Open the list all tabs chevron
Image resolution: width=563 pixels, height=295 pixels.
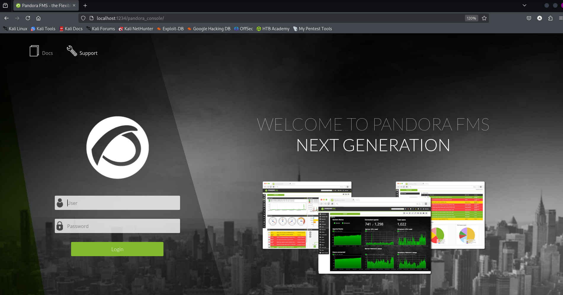524,5
